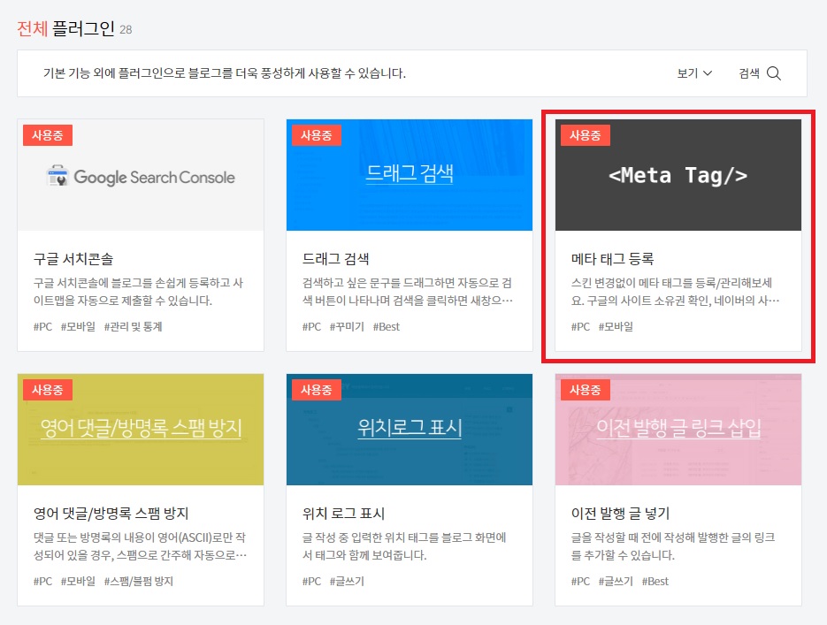Open the 보기 dropdown
Viewport: 827px width, 625px height.
pyautogui.click(x=694, y=73)
